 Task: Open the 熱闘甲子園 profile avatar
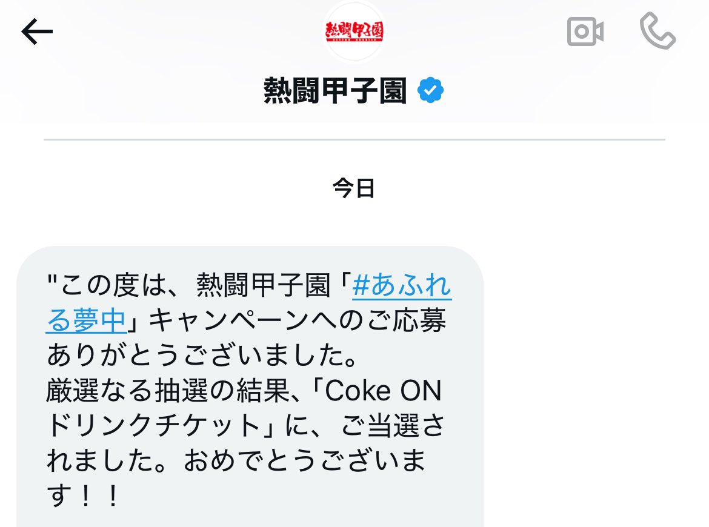(354, 31)
